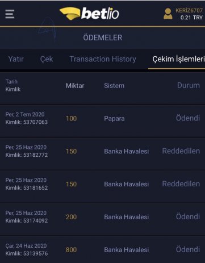The image size is (205, 263).
Task: View the 0.21 TRY balance
Action: click(191, 18)
